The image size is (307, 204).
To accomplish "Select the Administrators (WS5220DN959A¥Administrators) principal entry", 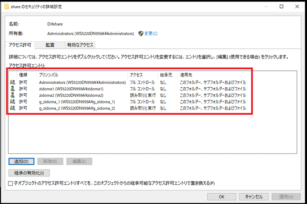I will pyautogui.click(x=82, y=82).
